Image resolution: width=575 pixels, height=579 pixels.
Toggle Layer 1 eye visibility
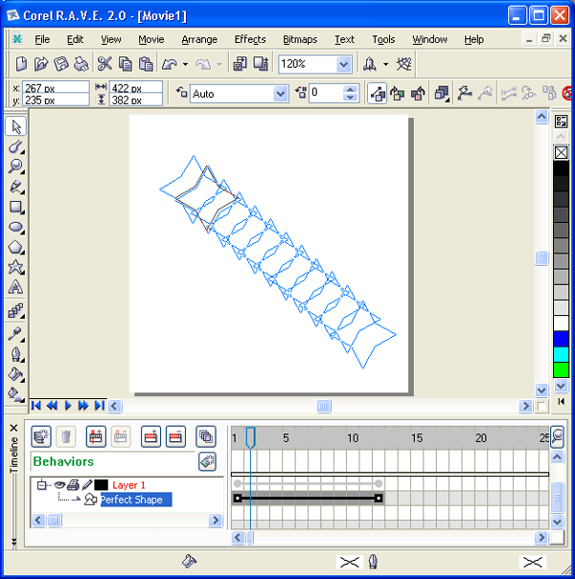(x=59, y=484)
